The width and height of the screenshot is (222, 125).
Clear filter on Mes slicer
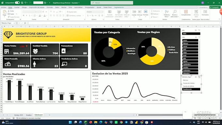pos(199,37)
